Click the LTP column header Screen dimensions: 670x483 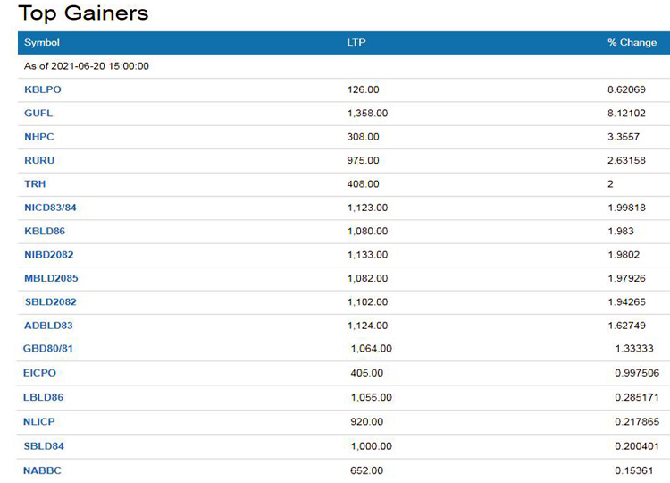[x=356, y=43]
